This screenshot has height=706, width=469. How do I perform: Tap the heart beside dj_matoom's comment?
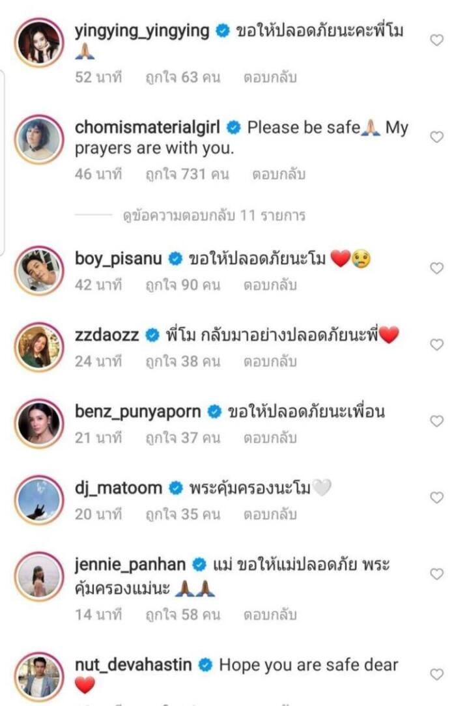(437, 498)
